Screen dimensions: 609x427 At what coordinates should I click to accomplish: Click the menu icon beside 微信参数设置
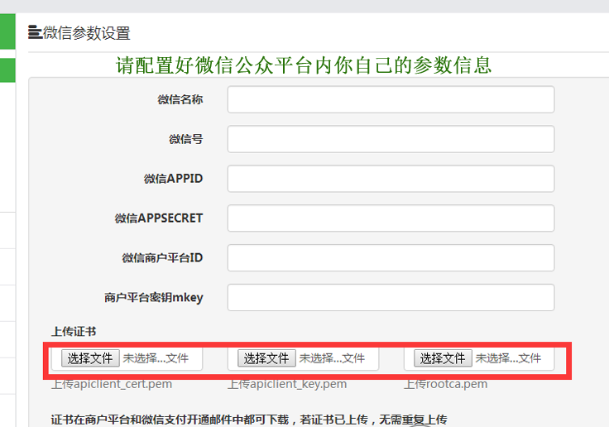(35, 32)
